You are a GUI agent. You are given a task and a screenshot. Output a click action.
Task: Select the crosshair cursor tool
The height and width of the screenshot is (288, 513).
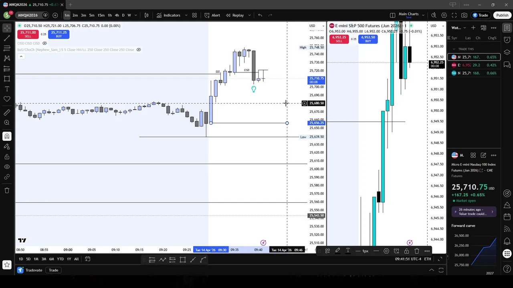coord(7,28)
